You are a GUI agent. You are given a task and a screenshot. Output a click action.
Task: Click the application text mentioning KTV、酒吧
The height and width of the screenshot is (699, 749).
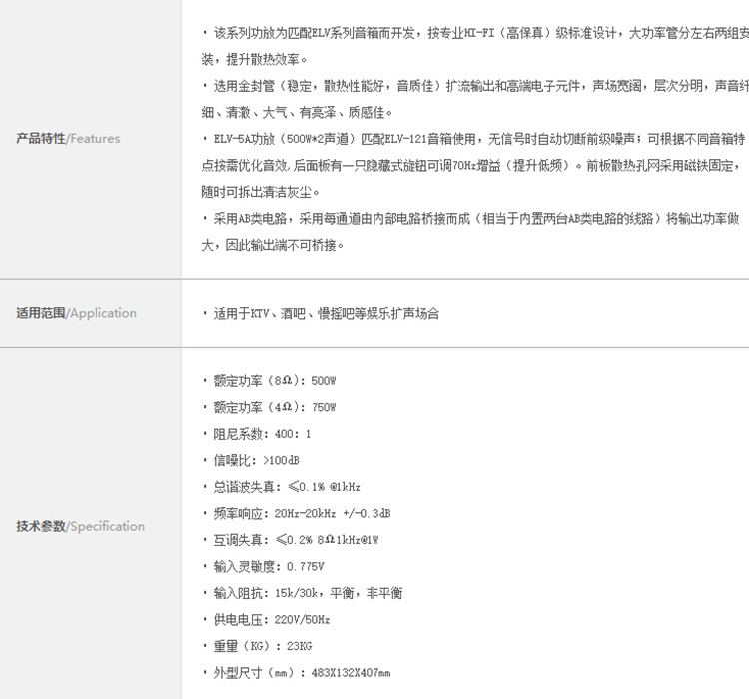[x=325, y=314]
